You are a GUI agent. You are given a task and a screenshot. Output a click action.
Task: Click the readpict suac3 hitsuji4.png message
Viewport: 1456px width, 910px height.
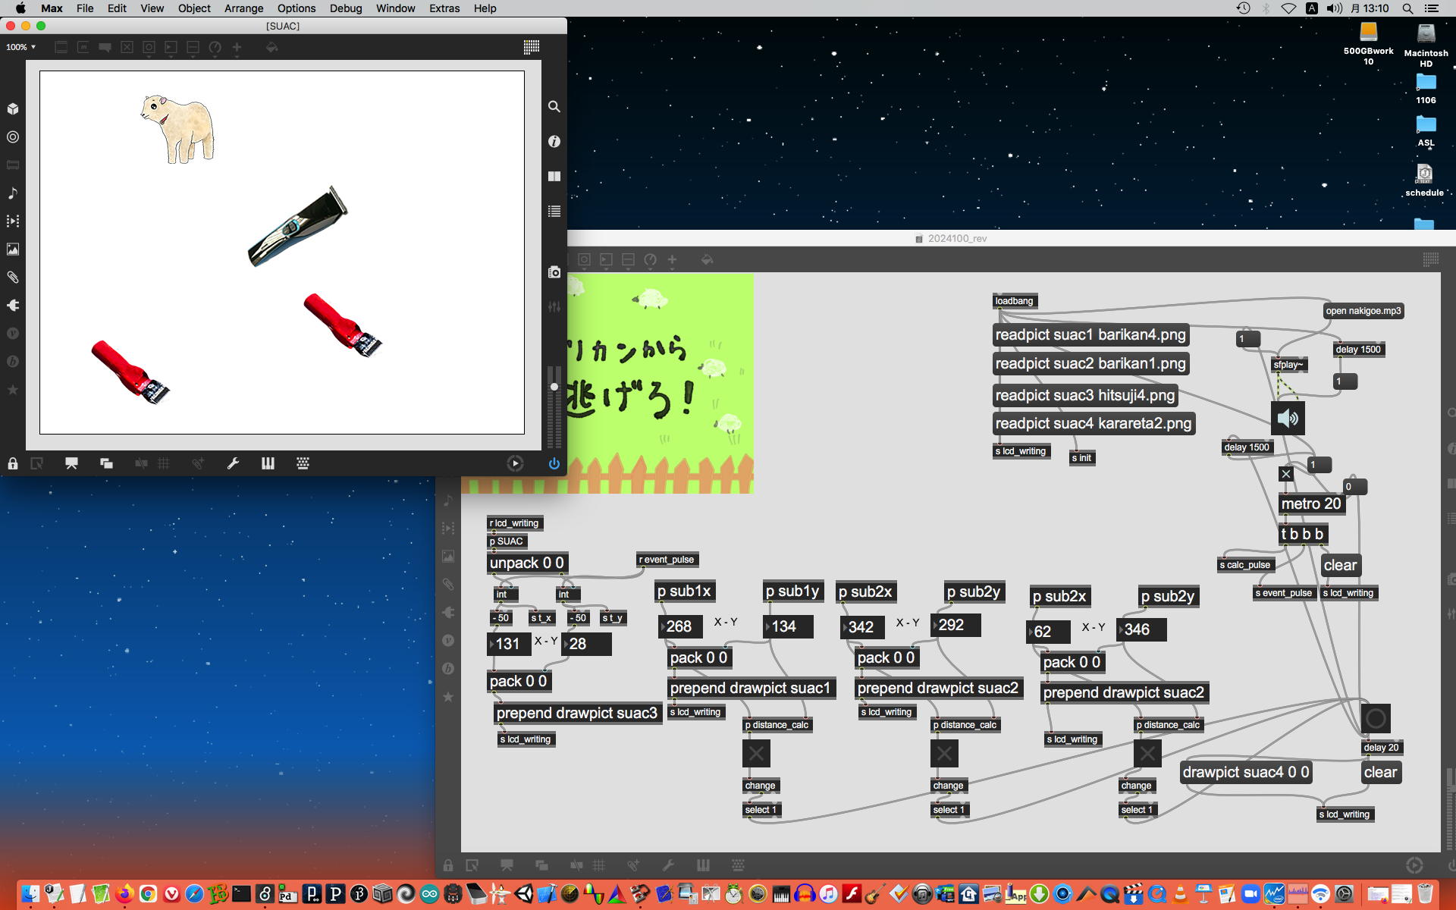pos(1084,395)
